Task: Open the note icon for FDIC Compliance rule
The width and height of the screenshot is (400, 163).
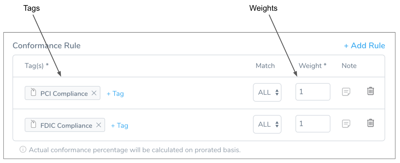Action: [346, 124]
